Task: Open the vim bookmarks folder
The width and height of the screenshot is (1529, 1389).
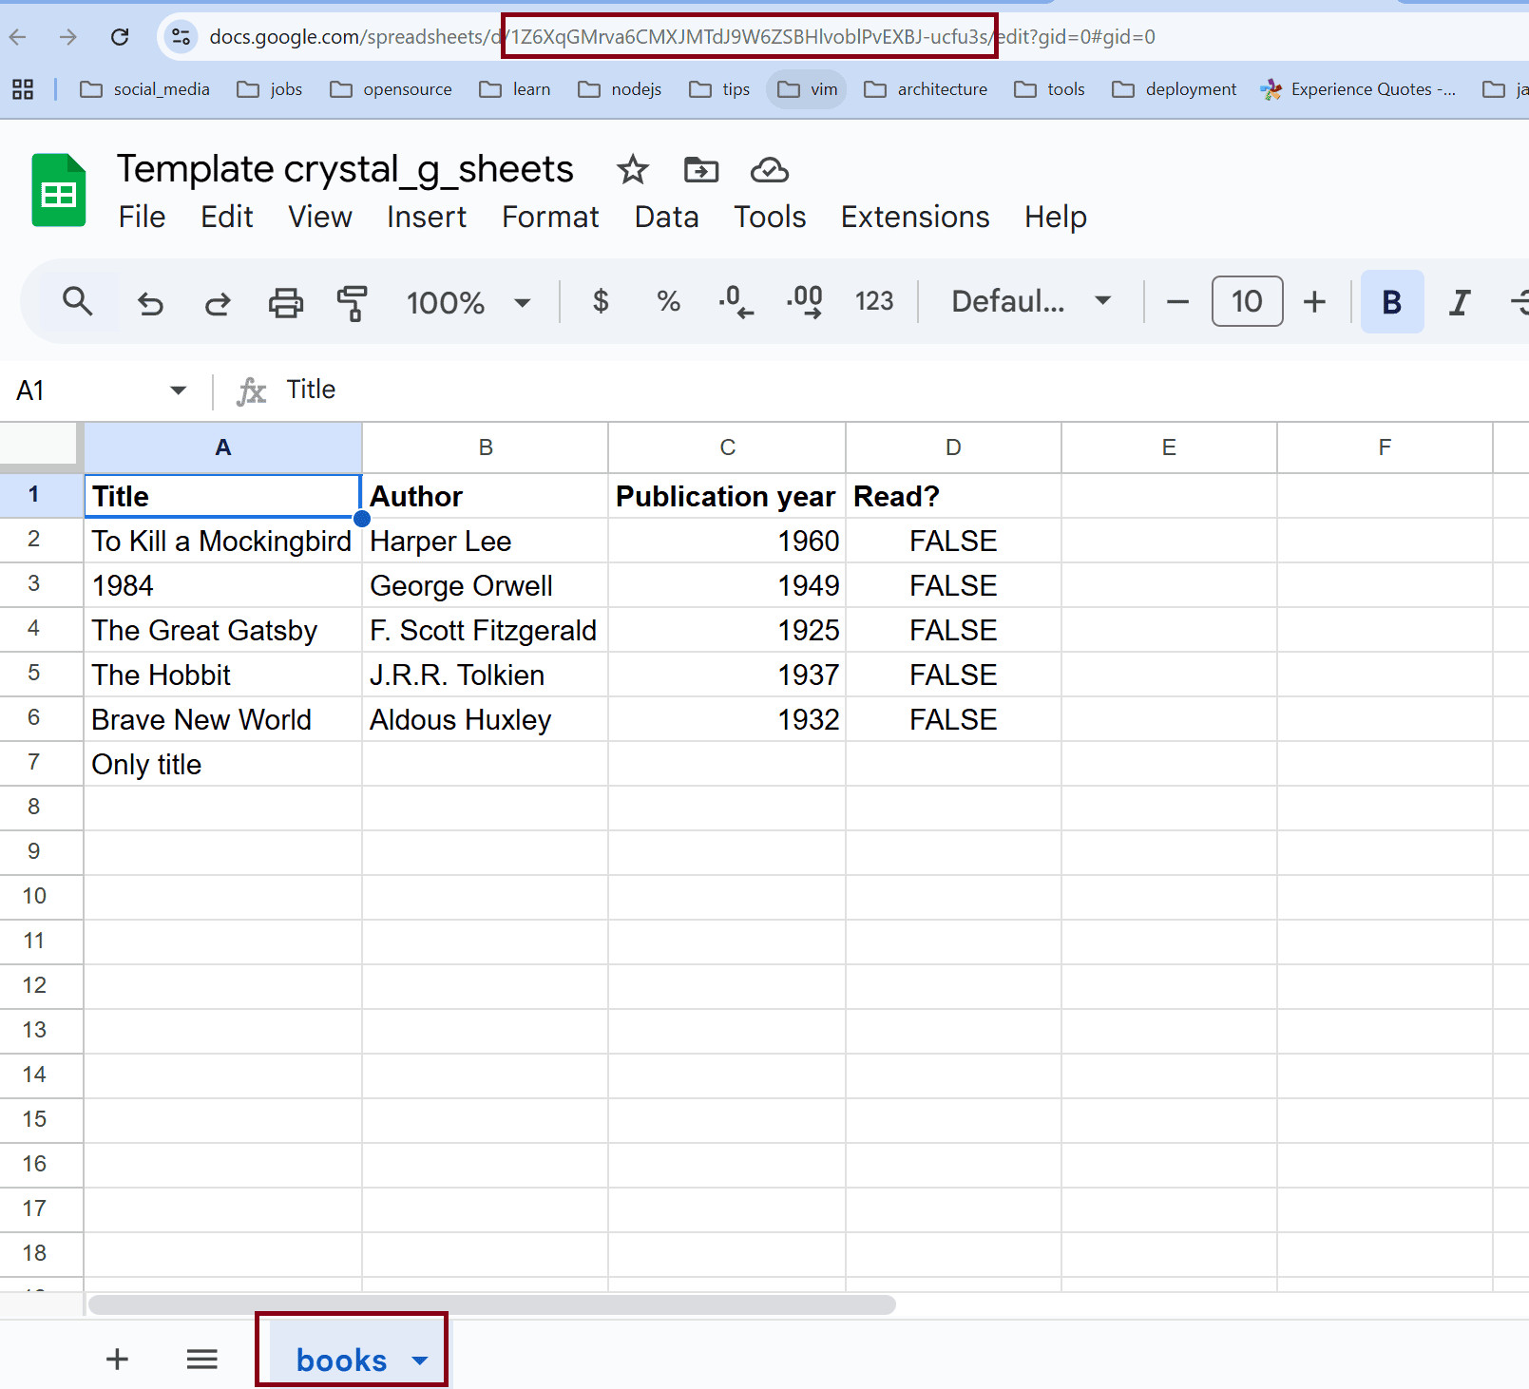Action: [807, 89]
